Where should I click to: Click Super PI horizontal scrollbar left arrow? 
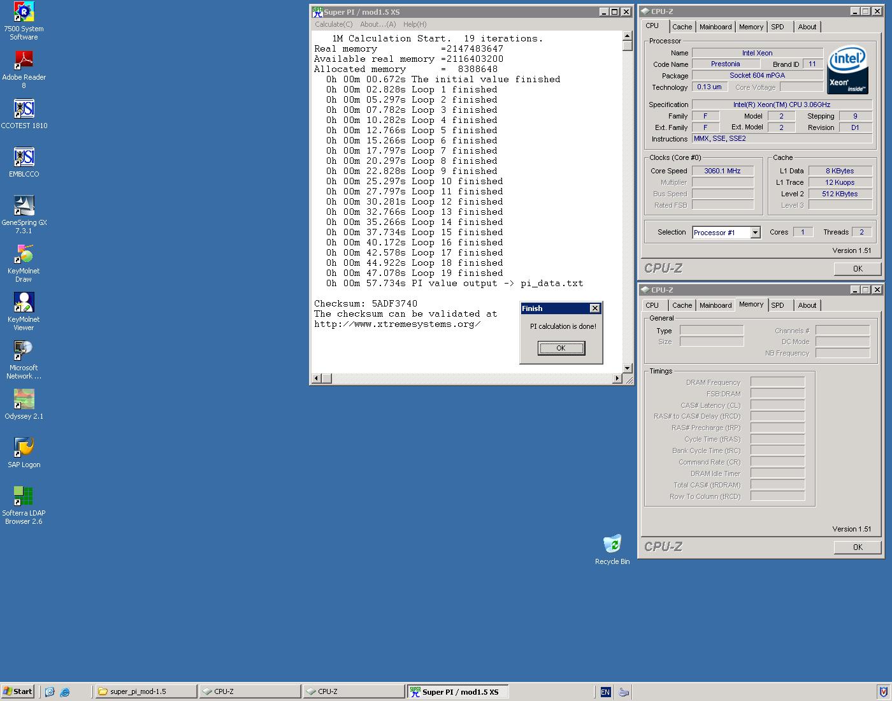pos(316,379)
